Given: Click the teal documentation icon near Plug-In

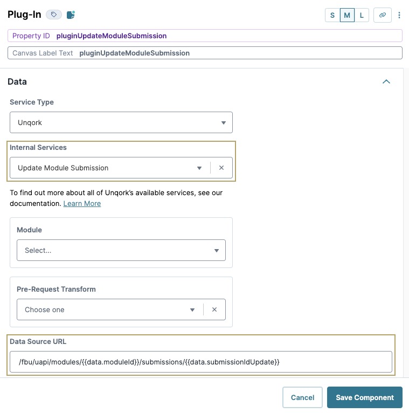Looking at the screenshot, I should (x=71, y=15).
